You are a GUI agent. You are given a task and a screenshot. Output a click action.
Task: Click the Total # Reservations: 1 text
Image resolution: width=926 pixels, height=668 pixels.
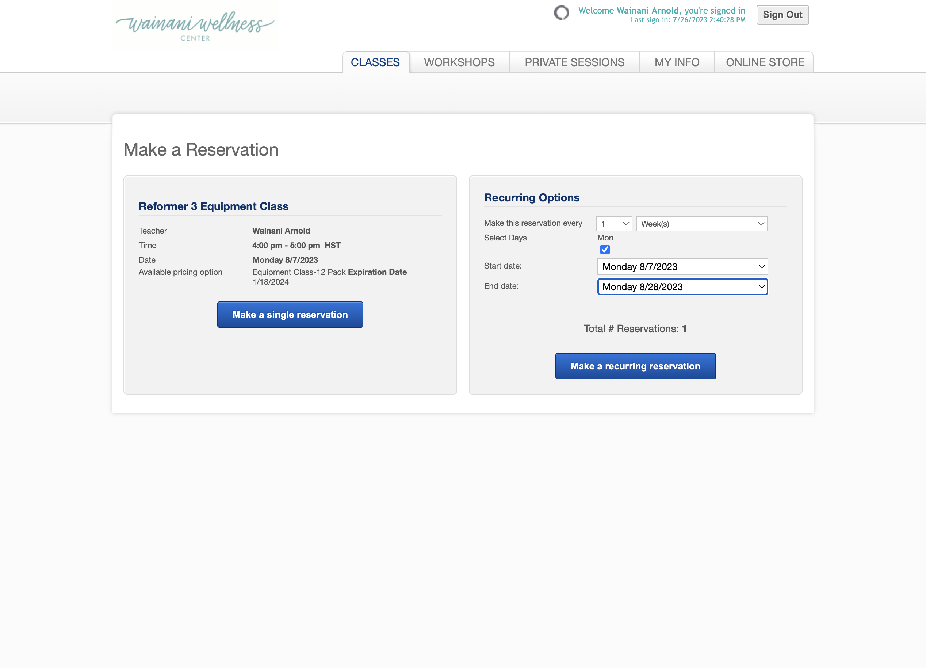pyautogui.click(x=635, y=329)
